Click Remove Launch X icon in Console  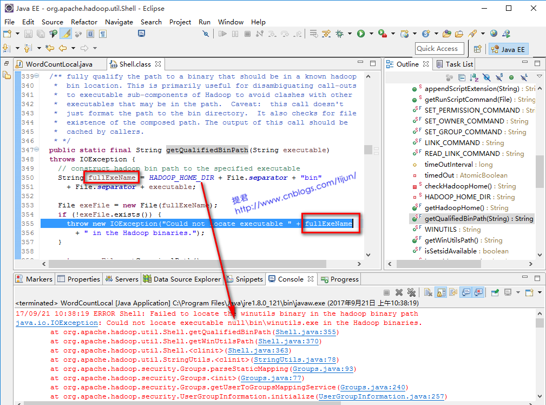click(399, 292)
